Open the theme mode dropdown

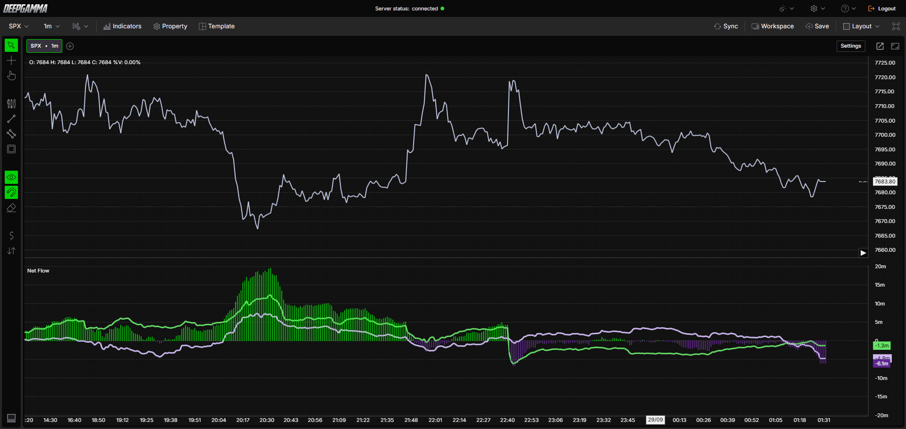(x=787, y=8)
